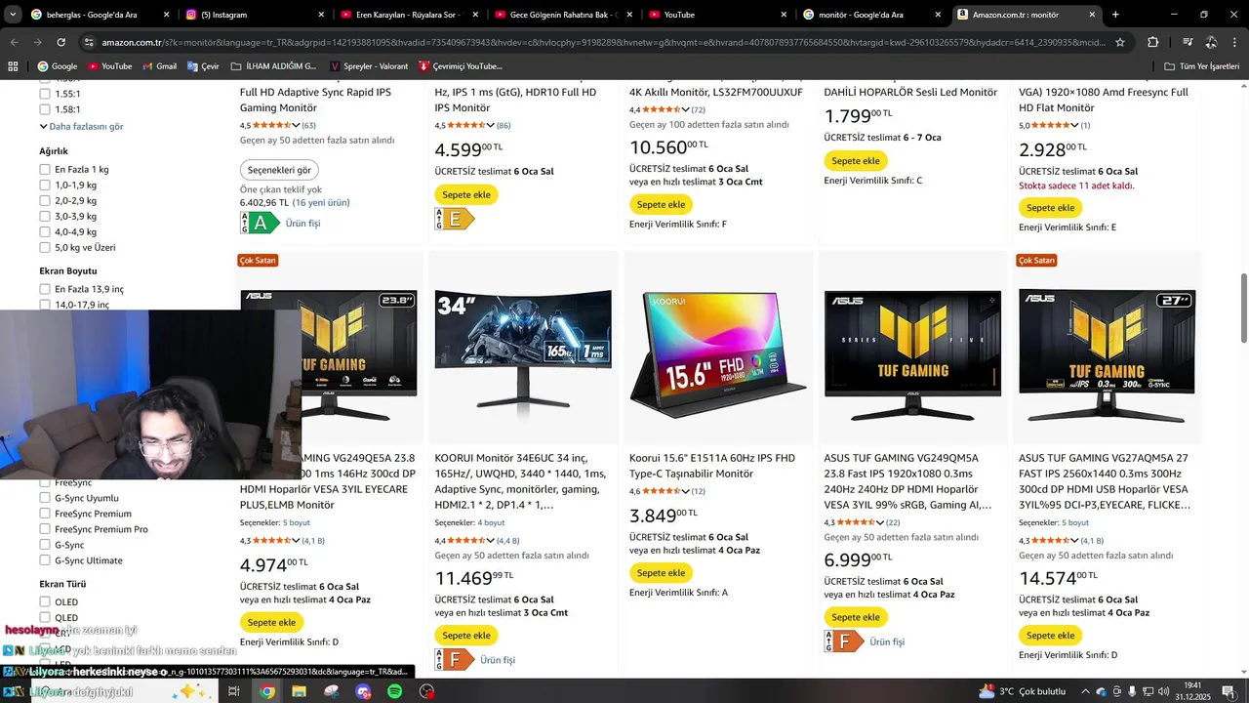Expand 'Daha fazlasını gör' in filters
The height and width of the screenshot is (703, 1249).
point(81,127)
